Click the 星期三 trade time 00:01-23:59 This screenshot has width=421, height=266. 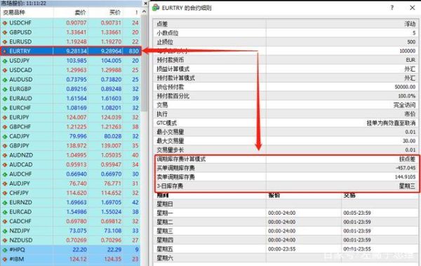point(357,231)
